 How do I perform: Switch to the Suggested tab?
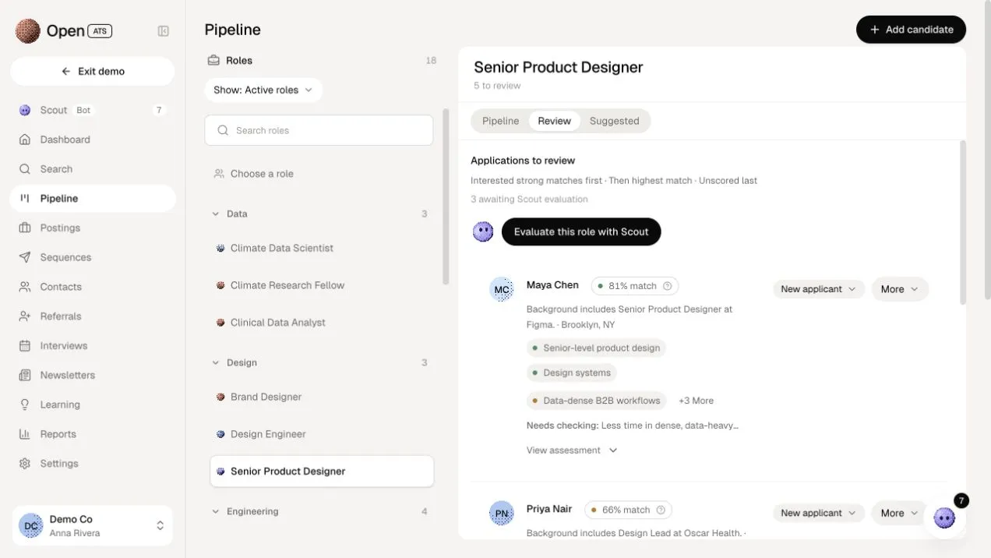614,121
